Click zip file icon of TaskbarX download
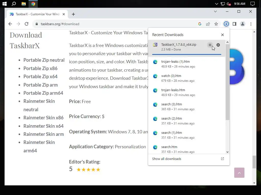Viewport: 261px width, 195px height. [x=155, y=45]
